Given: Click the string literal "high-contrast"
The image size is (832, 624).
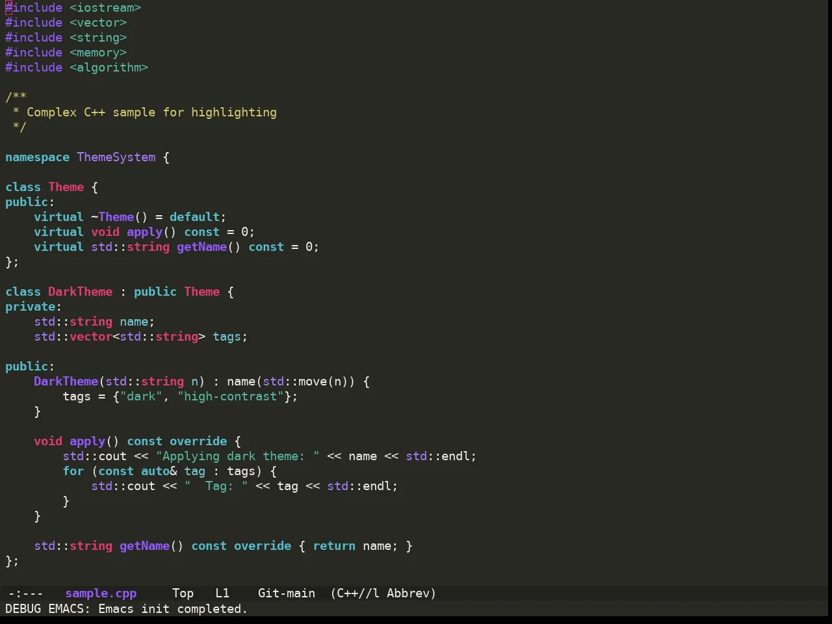Looking at the screenshot, I should [x=230, y=396].
